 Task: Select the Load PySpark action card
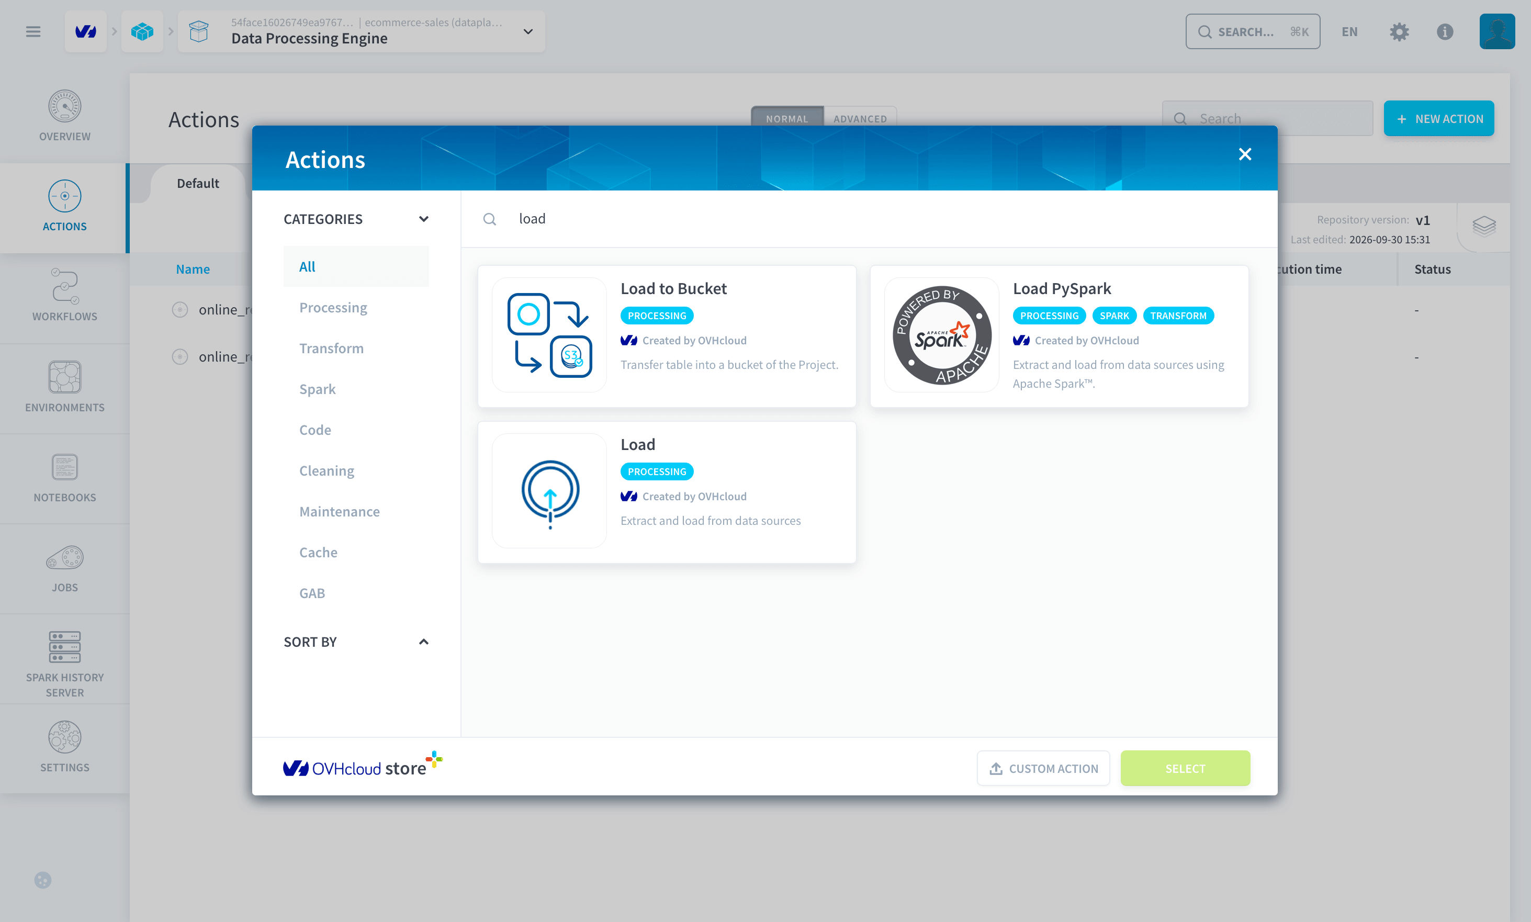(x=1059, y=336)
